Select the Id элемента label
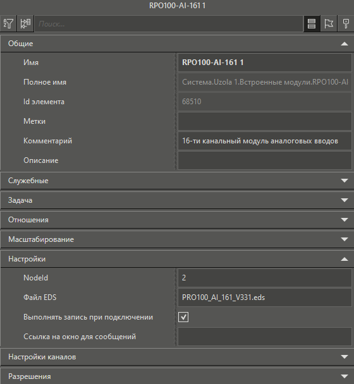This screenshot has width=354, height=384. click(x=44, y=102)
